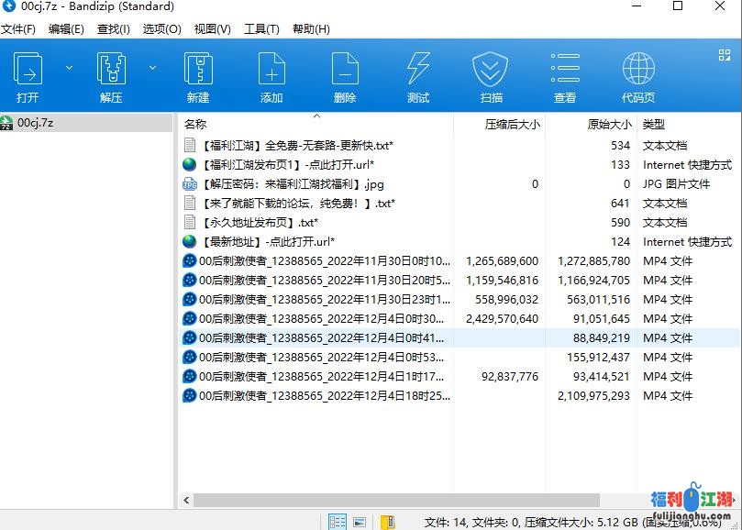
Task: Sort by the 压缩后大小 column header
Action: (x=512, y=124)
